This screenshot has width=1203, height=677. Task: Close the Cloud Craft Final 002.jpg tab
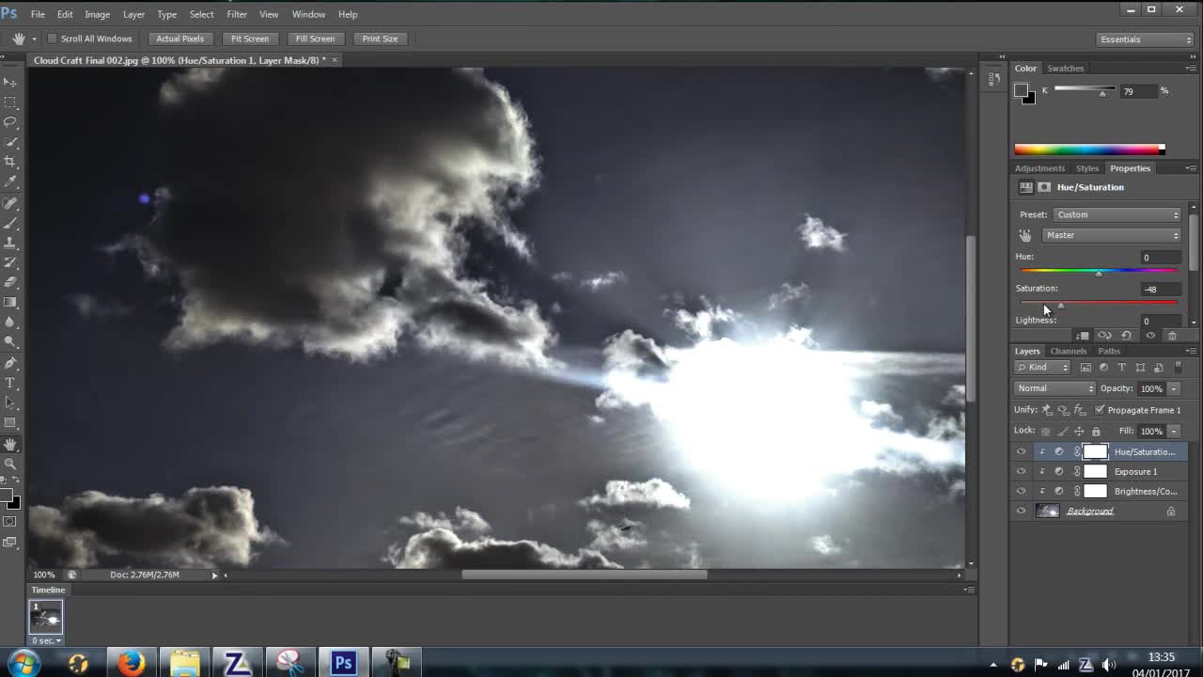(x=334, y=60)
